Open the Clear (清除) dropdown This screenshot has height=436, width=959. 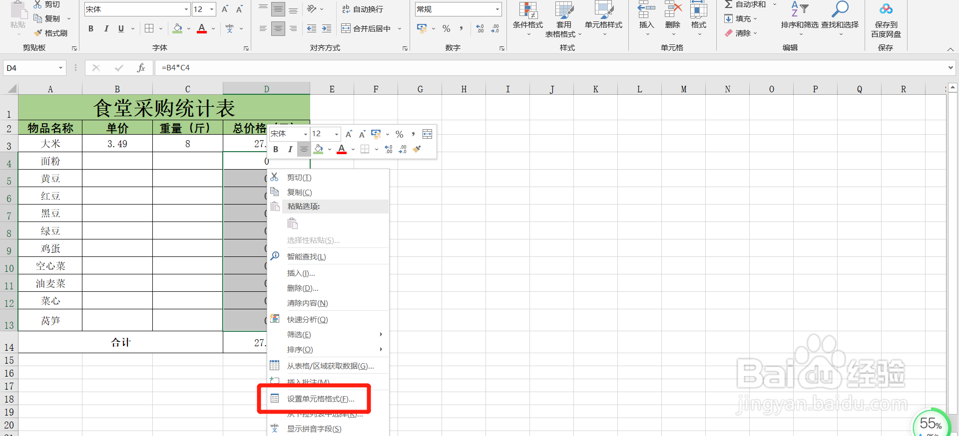(742, 33)
